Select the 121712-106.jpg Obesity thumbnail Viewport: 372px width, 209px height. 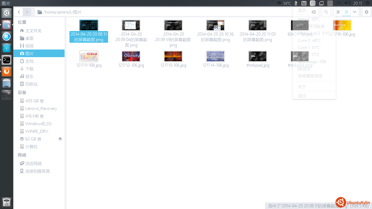[131, 56]
